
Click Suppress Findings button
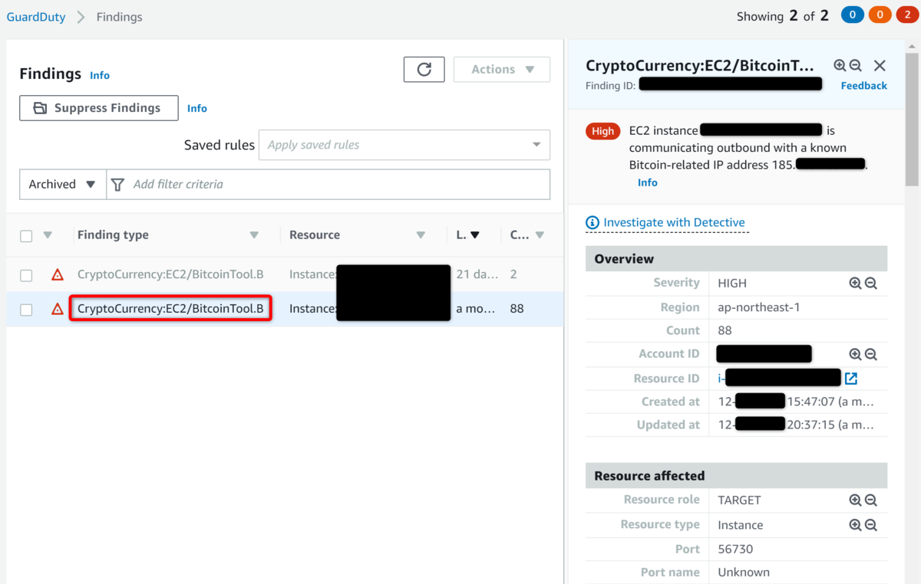pos(98,108)
